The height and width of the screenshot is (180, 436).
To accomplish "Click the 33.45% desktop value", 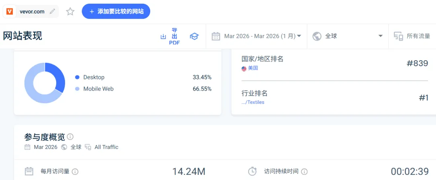I will (202, 77).
